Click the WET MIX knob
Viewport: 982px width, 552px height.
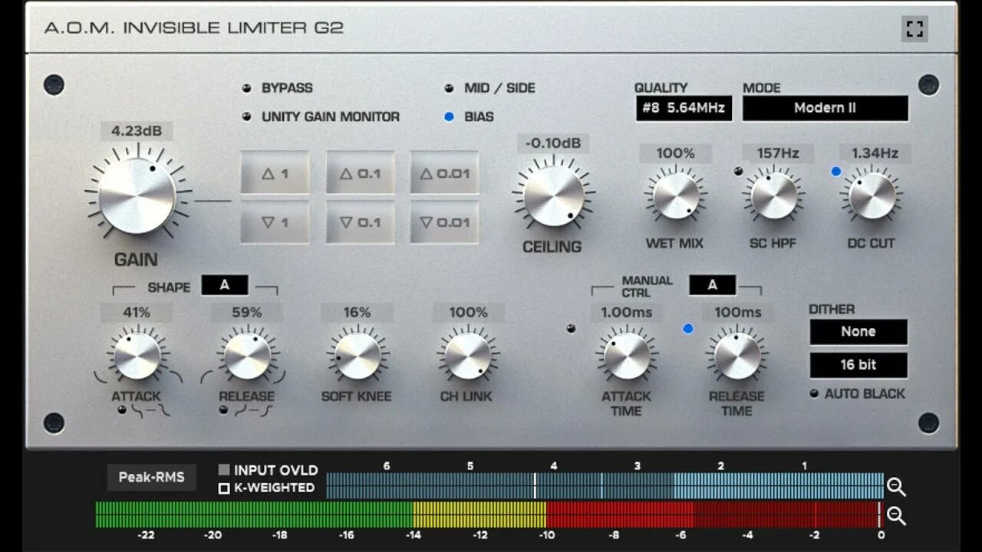pyautogui.click(x=676, y=196)
